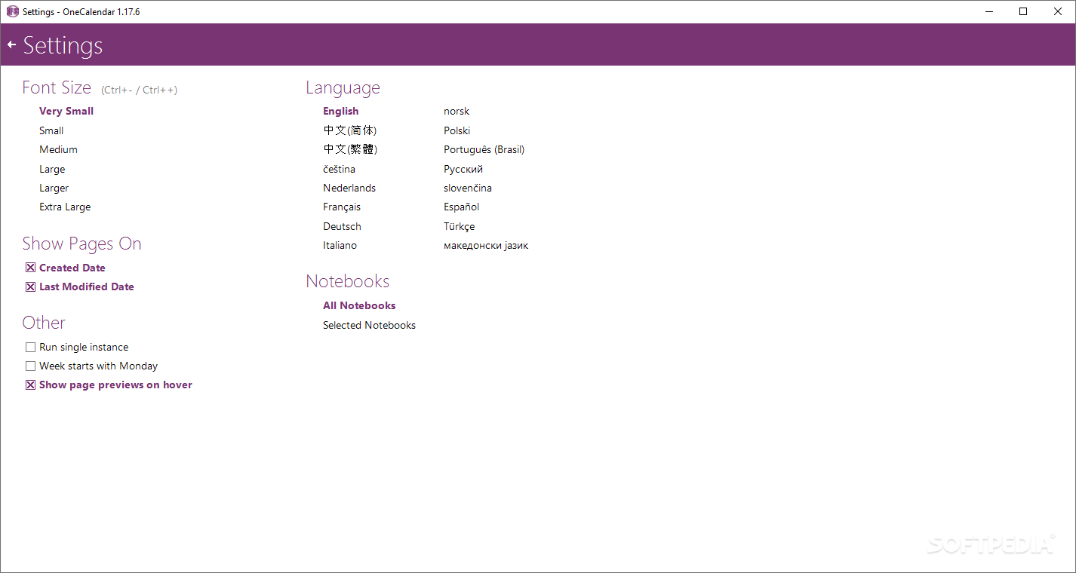The image size is (1076, 573).
Task: Select 中文(简体) language
Action: (x=350, y=130)
